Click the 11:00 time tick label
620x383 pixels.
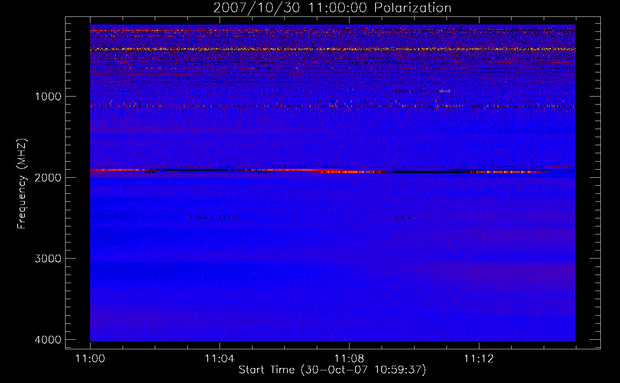90,359
